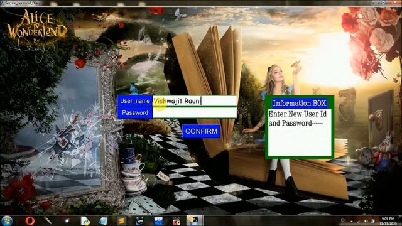The height and width of the screenshot is (226, 402).
Task: Open the blue DIV taskbar icon
Action: tap(158, 220)
